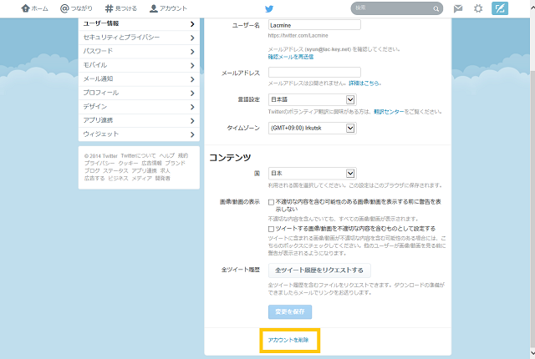The height and width of the screenshot is (359, 535).
Task: Open direct messages envelope icon
Action: tap(458, 8)
